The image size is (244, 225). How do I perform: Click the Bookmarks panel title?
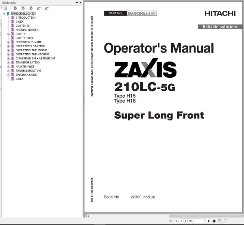point(9,2)
